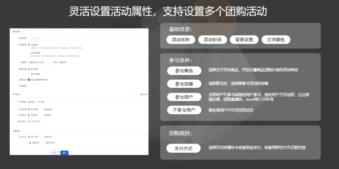Click the 导入用户手机号 link

click(x=34, y=122)
